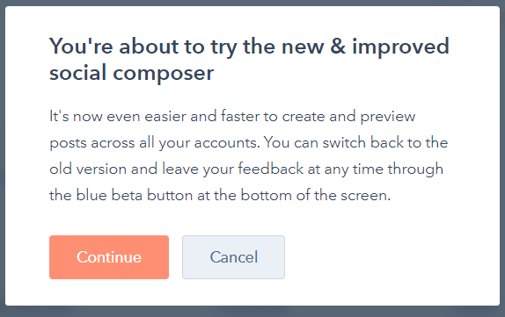Click the orange Continue button
This screenshot has width=505, height=317.
click(x=109, y=257)
